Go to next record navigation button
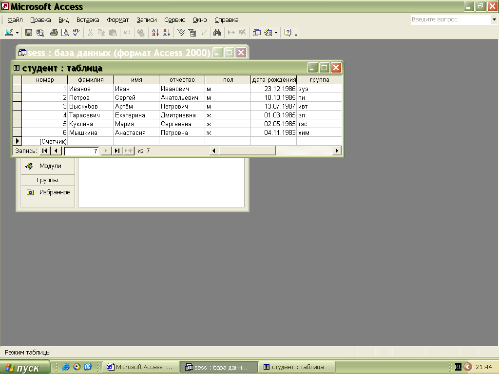The image size is (499, 374). pyautogui.click(x=106, y=151)
